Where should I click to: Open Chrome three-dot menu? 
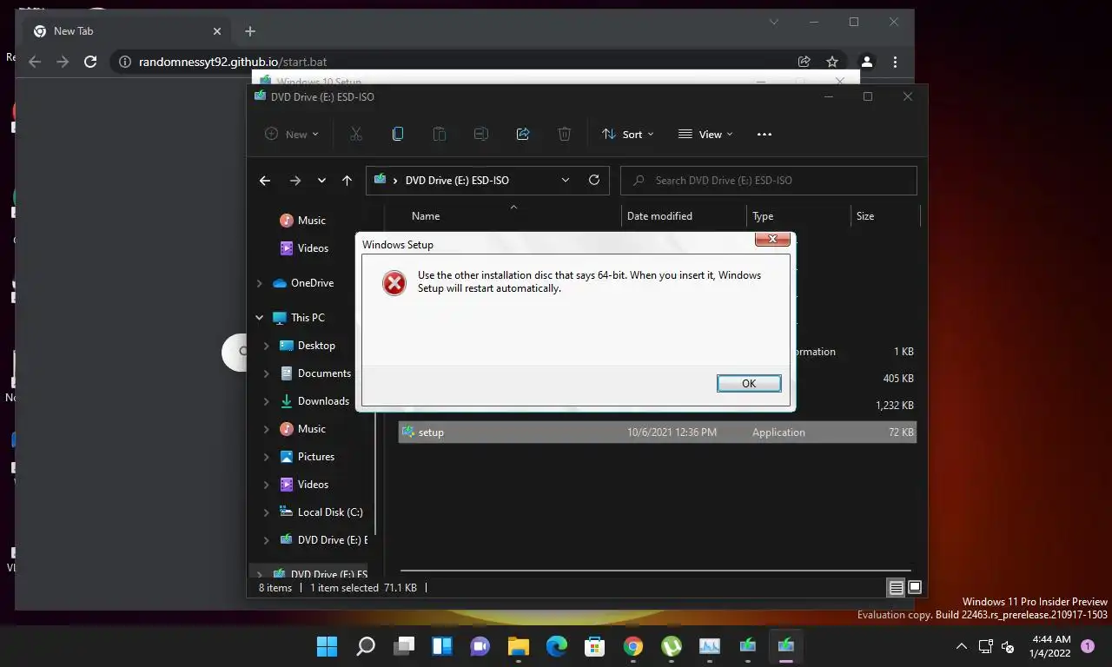pos(895,62)
